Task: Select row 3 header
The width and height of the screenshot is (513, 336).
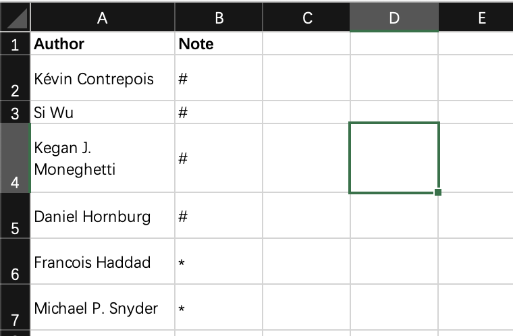Action: [x=15, y=112]
